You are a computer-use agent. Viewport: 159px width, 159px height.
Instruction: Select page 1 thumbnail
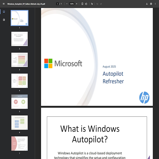point(19,18)
